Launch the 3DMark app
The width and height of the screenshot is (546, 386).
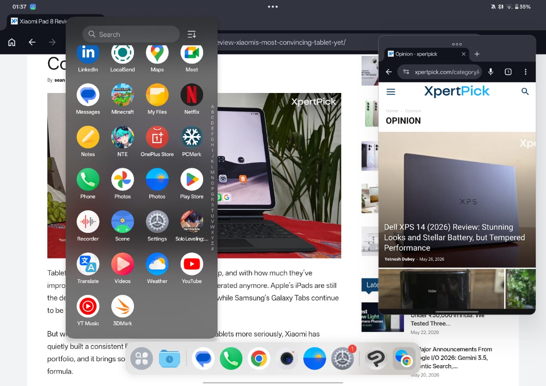(x=122, y=306)
